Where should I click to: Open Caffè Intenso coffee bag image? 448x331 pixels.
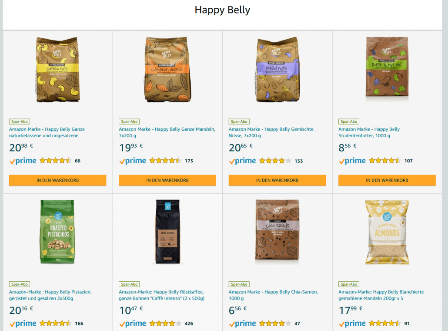pyautogui.click(x=168, y=232)
